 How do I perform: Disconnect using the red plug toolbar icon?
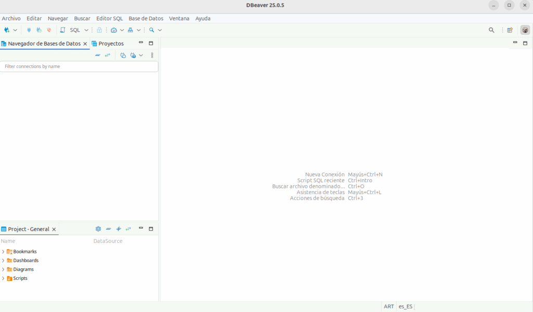point(49,30)
